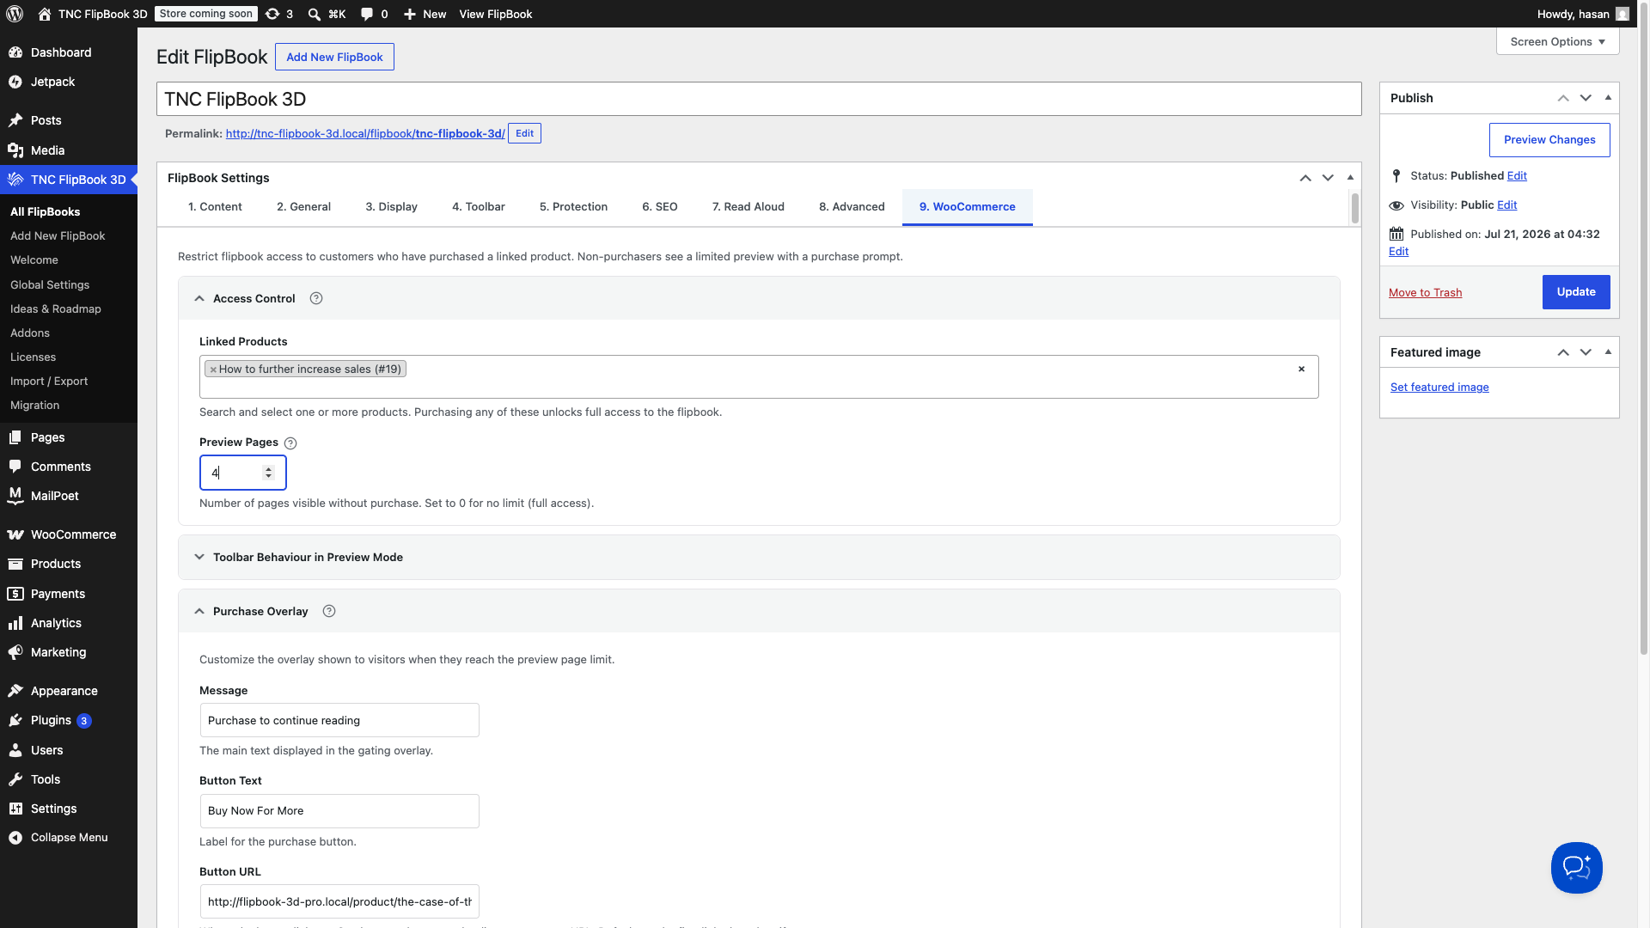Open the Dashboard menu icon
This screenshot has height=928, width=1650.
pyautogui.click(x=15, y=52)
